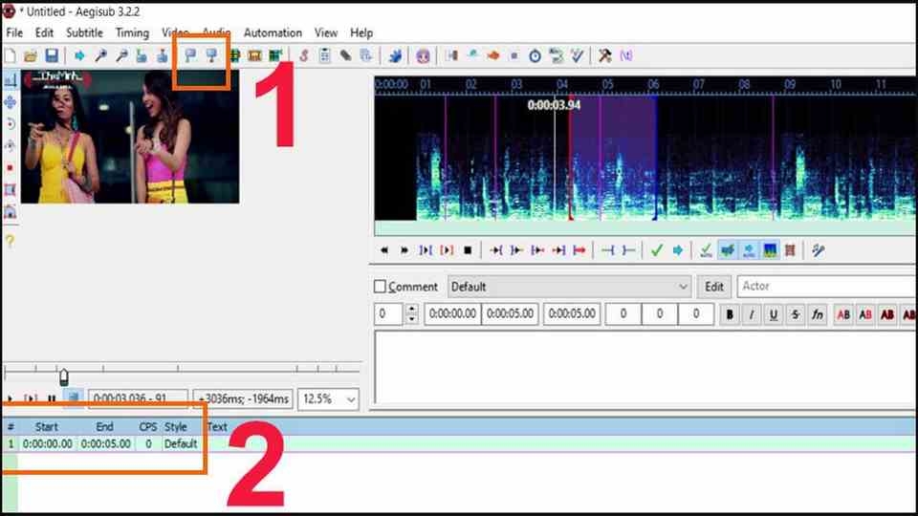Image resolution: width=918 pixels, height=516 pixels.
Task: Set secondary color with the second AB button
Action: [865, 314]
